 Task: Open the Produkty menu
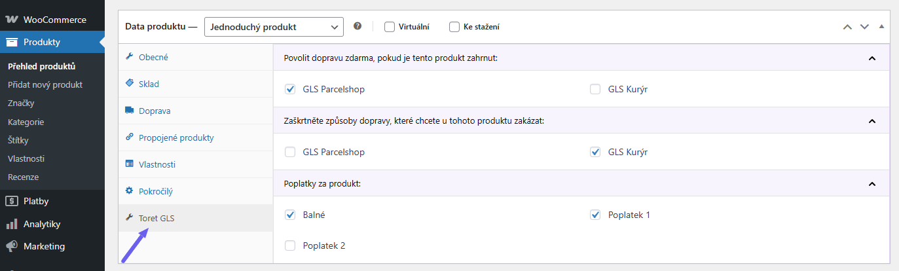tap(52, 43)
